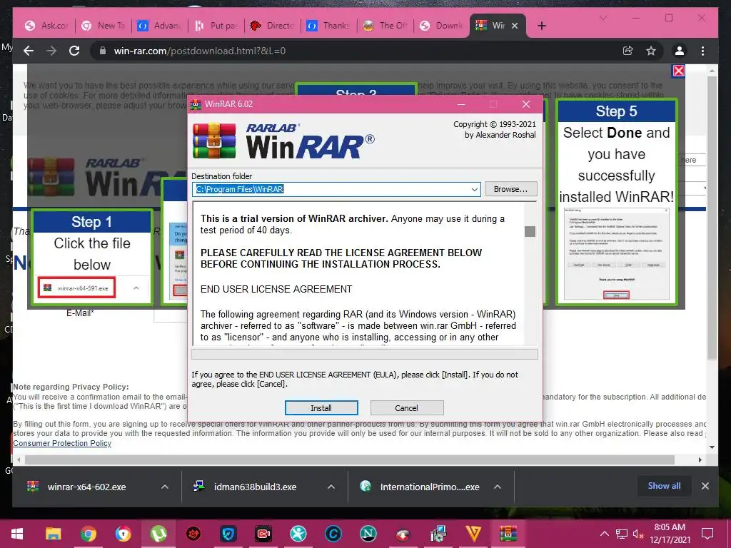Screen dimensions: 731x548
Task: Switch to the New Tab browser tab
Action: click(104, 26)
